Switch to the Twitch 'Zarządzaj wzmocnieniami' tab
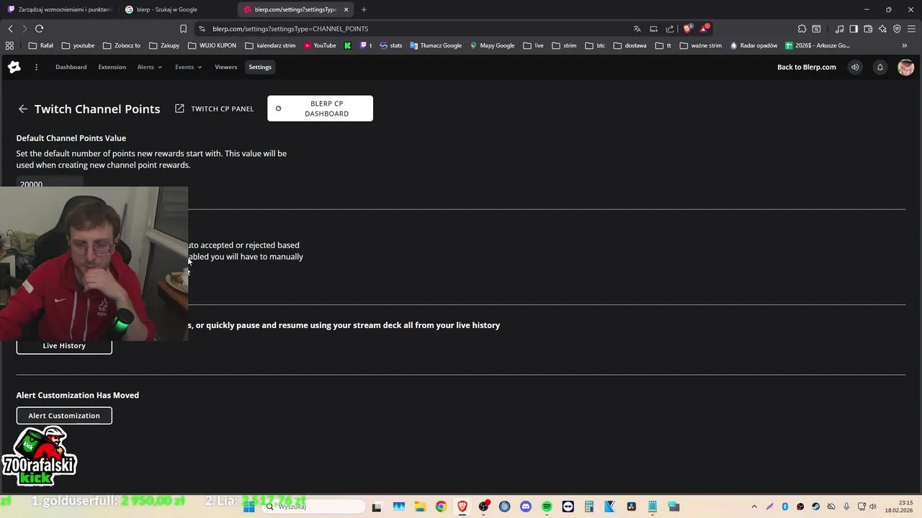922x518 pixels. 59,9
